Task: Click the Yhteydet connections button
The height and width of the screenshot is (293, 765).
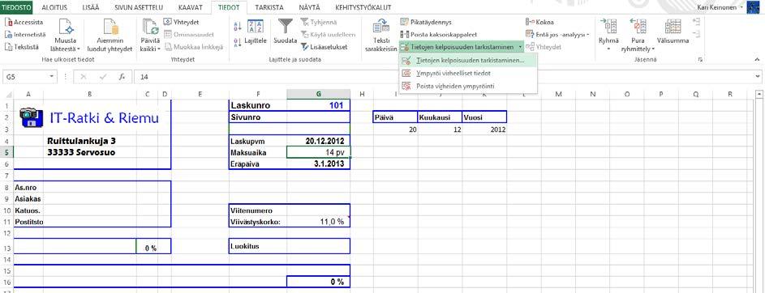Action: 181,23
